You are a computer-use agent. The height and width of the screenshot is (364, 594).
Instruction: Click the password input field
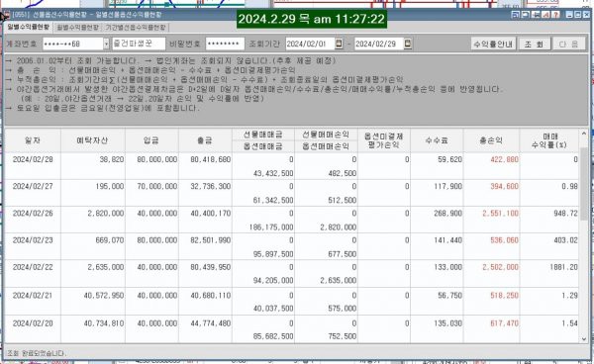pos(225,44)
